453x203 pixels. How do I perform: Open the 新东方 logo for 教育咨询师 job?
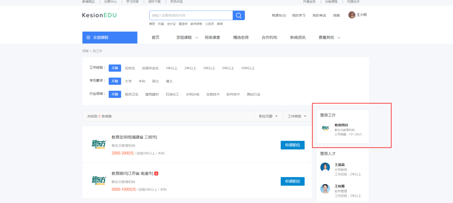[99, 144]
